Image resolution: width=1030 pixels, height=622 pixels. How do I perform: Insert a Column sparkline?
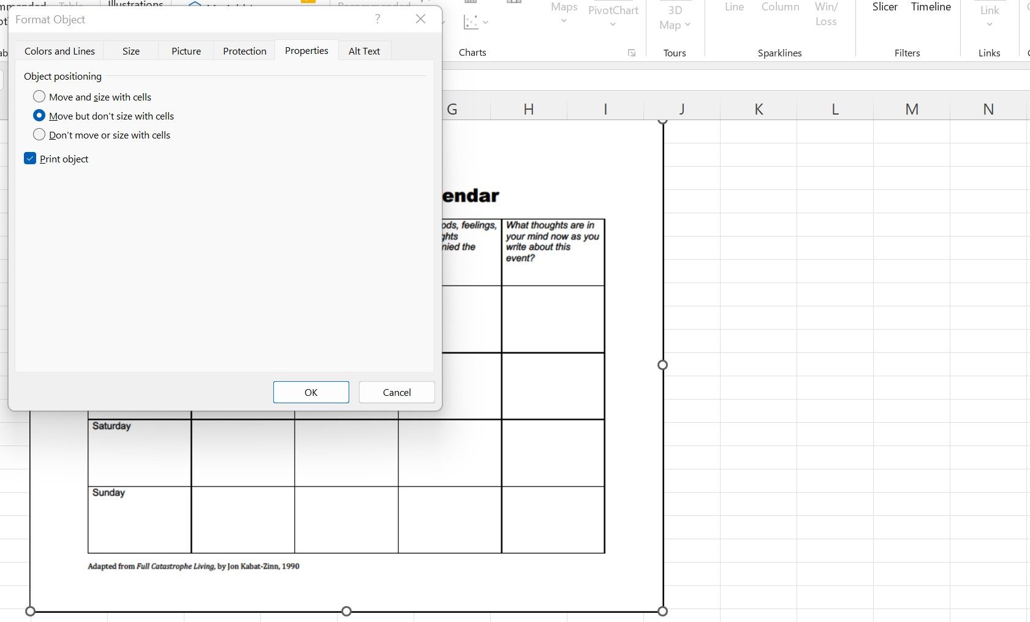(x=780, y=7)
